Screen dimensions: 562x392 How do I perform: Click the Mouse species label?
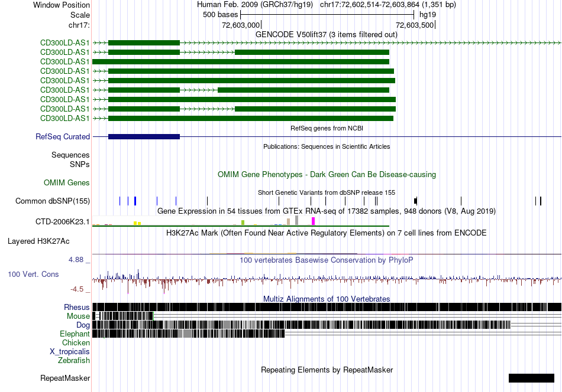click(x=78, y=316)
